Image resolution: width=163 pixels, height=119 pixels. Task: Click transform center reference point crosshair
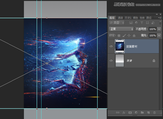point(47,63)
